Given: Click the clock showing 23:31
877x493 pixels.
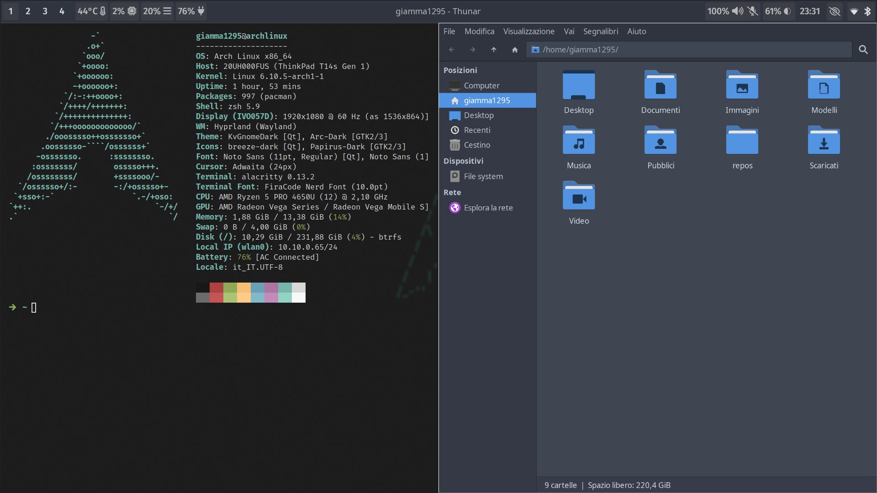Looking at the screenshot, I should [810, 11].
